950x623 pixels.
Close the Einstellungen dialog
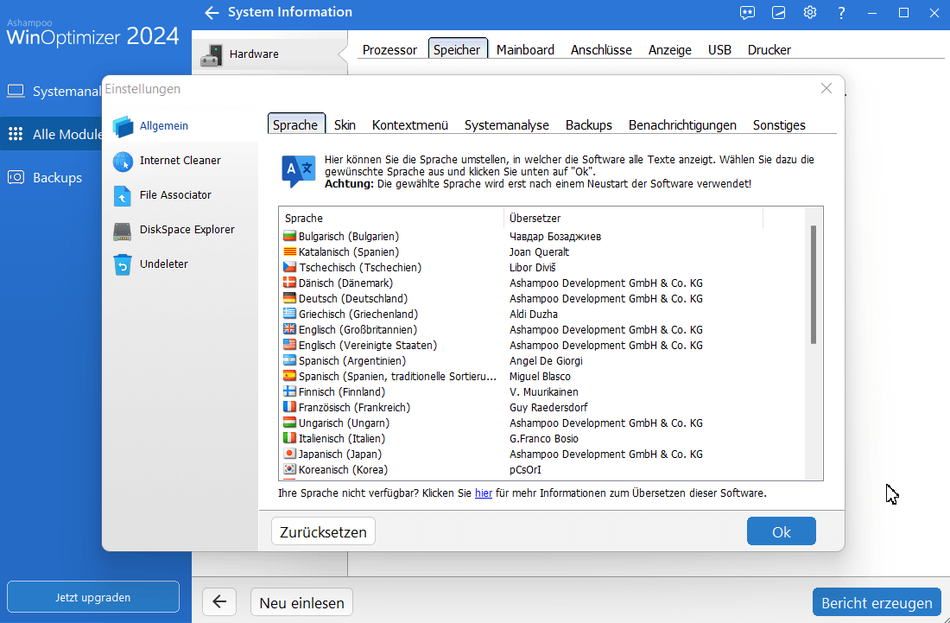click(826, 88)
